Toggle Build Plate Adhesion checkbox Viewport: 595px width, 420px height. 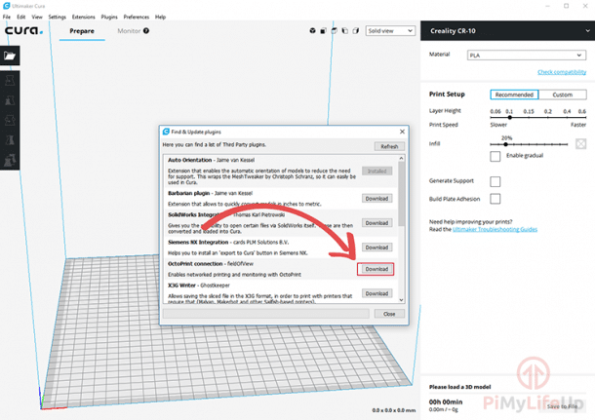coord(495,199)
